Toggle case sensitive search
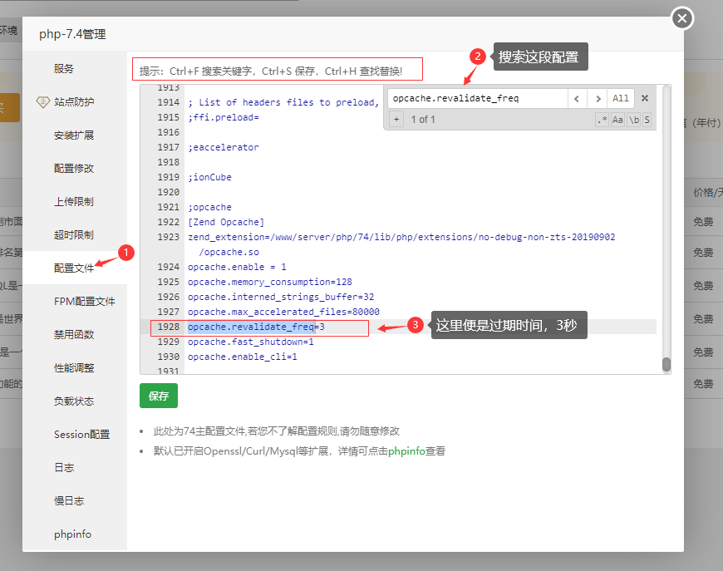Viewport: 723px width, 571px height. coord(617,120)
